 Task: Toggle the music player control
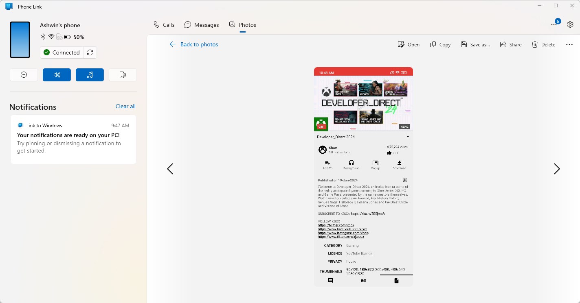pyautogui.click(x=90, y=75)
